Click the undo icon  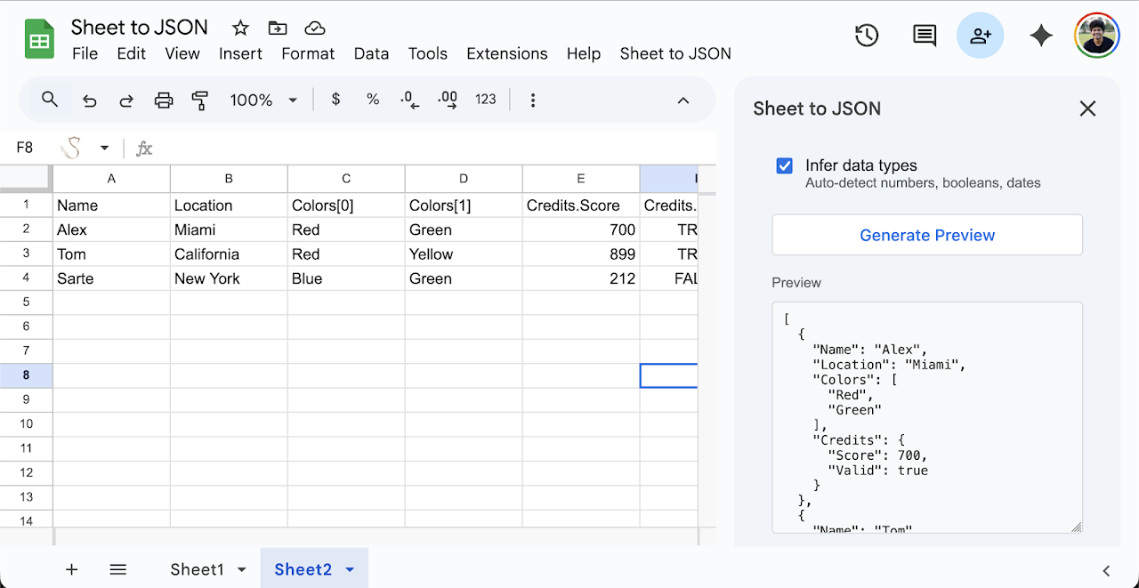[89, 100]
